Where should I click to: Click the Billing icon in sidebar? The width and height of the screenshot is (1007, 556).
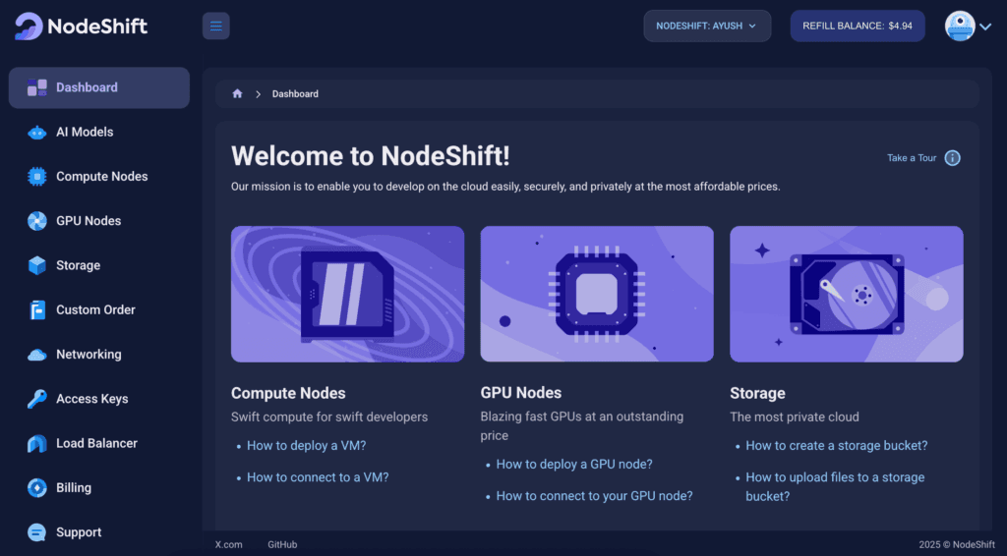coord(36,488)
